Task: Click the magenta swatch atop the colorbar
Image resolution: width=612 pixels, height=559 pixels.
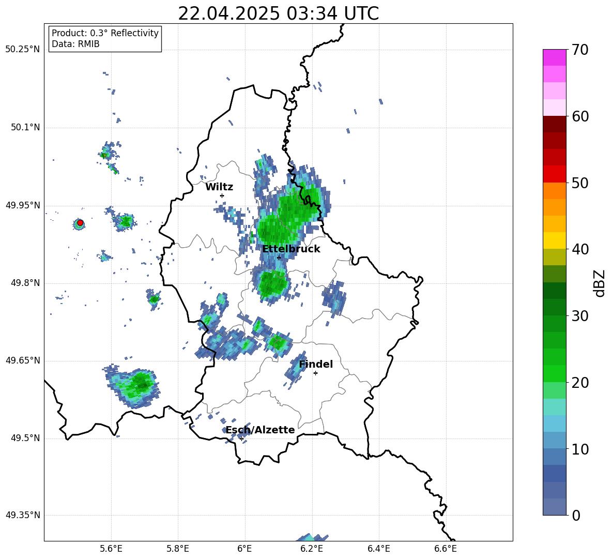Action: tap(554, 57)
